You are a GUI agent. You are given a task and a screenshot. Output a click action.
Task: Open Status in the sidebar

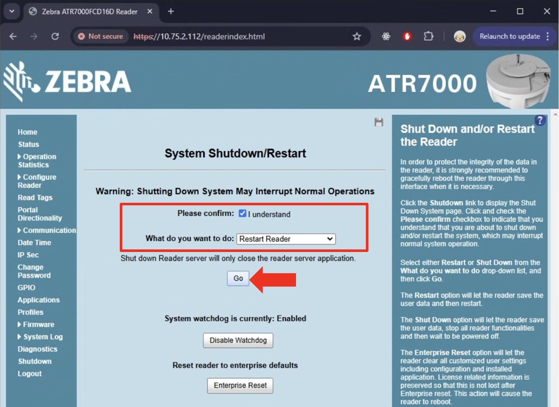(29, 144)
